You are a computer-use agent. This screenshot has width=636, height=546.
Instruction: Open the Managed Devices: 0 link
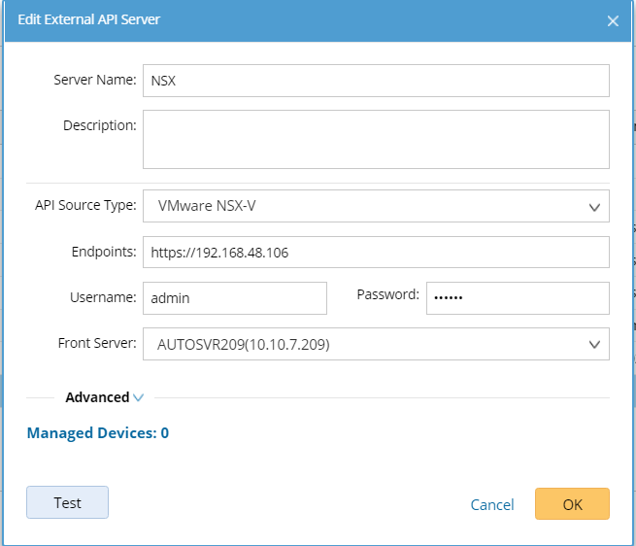[x=98, y=433]
